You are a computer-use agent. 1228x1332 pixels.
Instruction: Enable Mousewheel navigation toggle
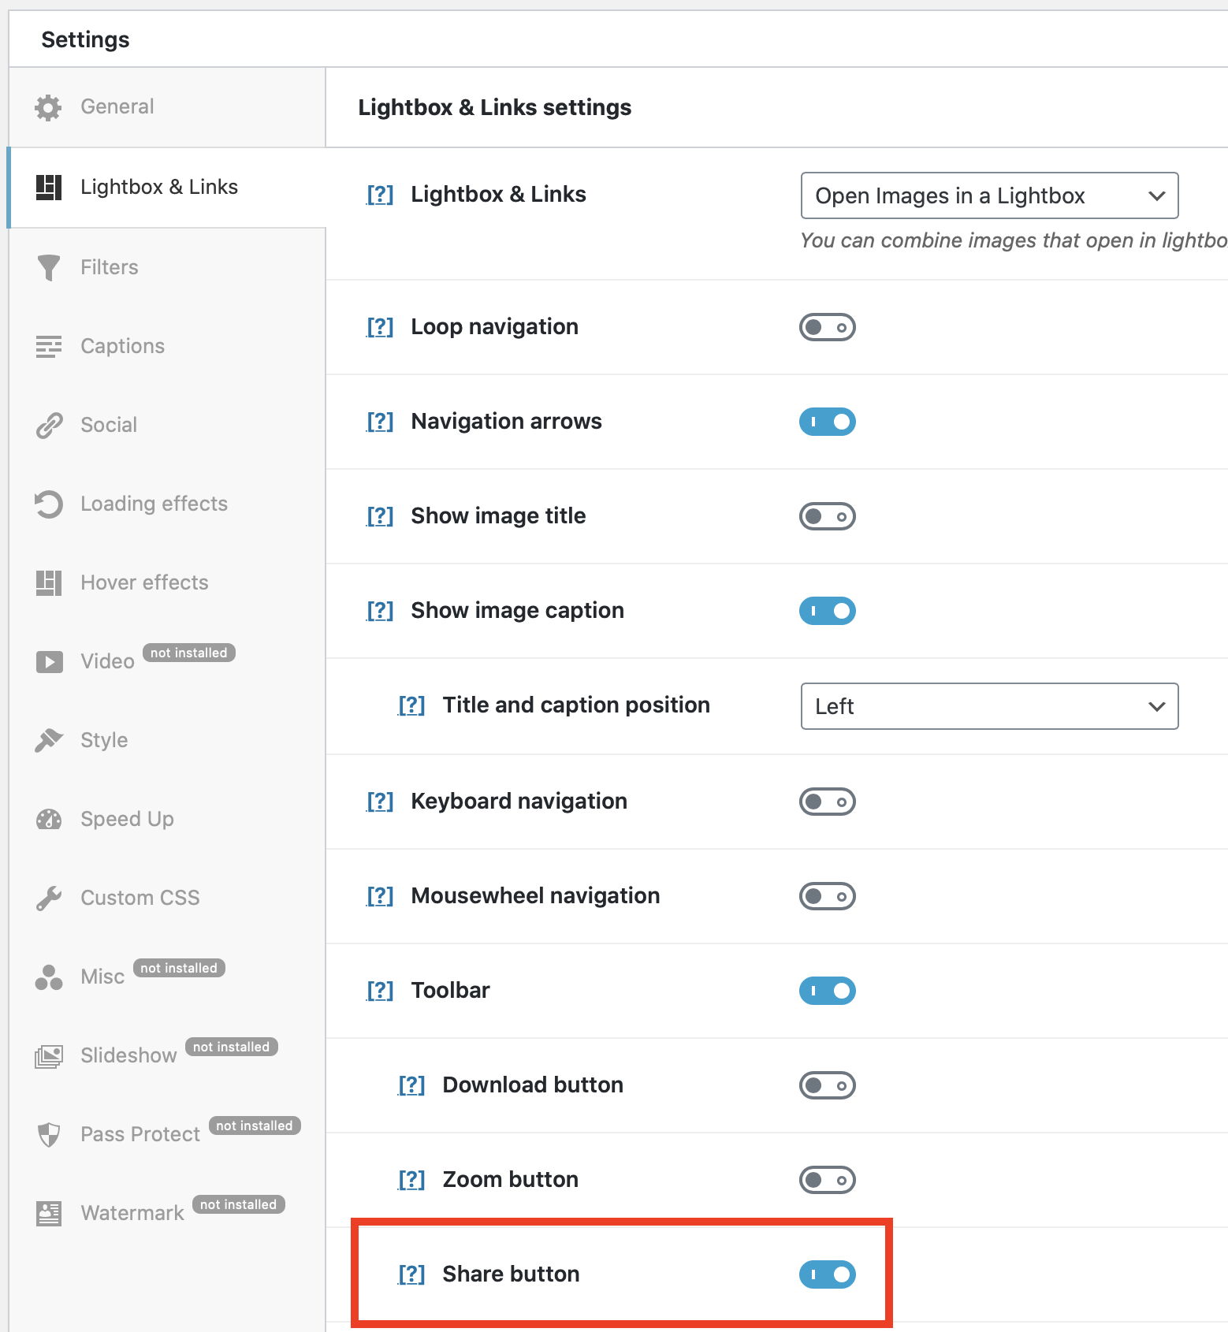point(828,896)
